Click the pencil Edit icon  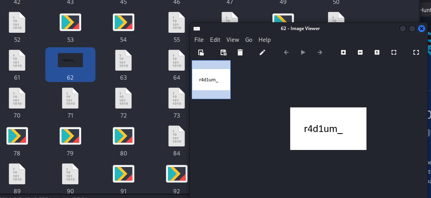[x=262, y=52]
